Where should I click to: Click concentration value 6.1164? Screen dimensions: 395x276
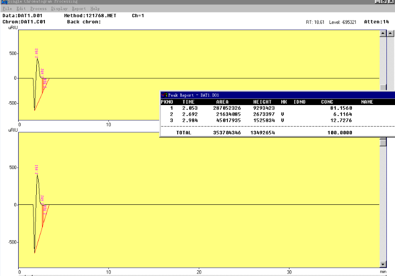(x=342, y=114)
